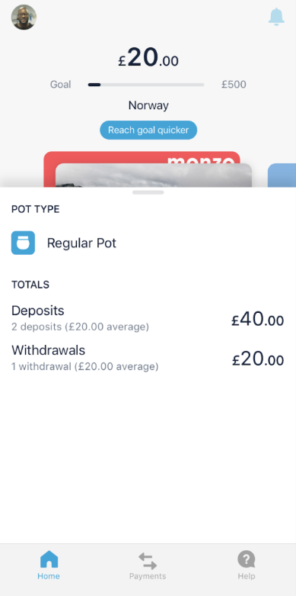Image resolution: width=296 pixels, height=596 pixels.
Task: Switch to the Help tab label
Action: (x=247, y=576)
